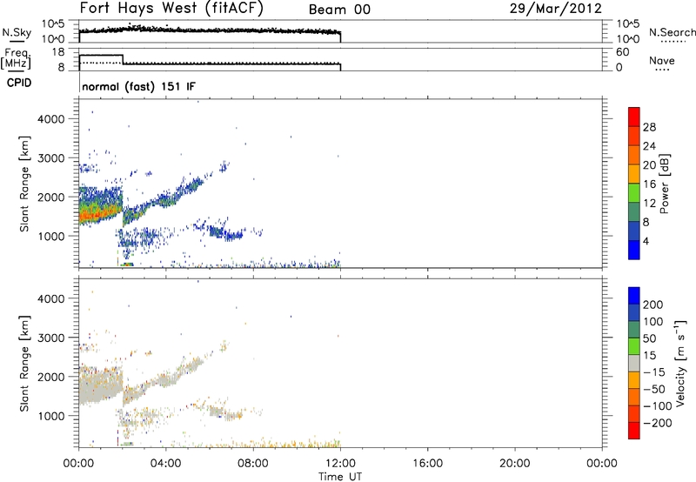Click the '1000' tick on the velocity panel

coord(51,416)
